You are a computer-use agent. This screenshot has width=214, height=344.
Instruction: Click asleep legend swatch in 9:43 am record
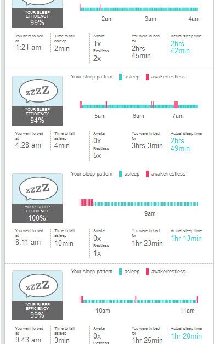(x=120, y=272)
